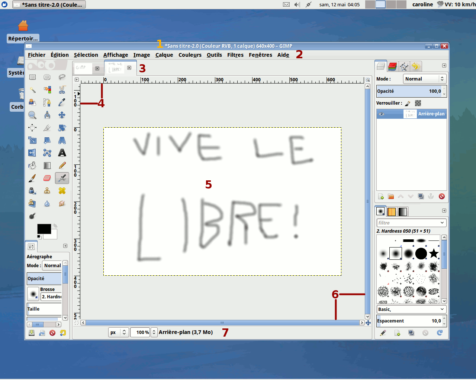Activate the Zoom magnifier tool
Screen dimensions: 476x380
coord(33,115)
